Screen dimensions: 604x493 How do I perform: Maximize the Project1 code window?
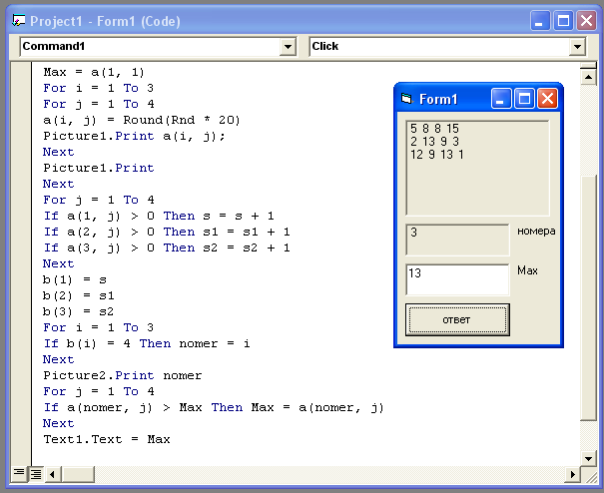pos(563,20)
